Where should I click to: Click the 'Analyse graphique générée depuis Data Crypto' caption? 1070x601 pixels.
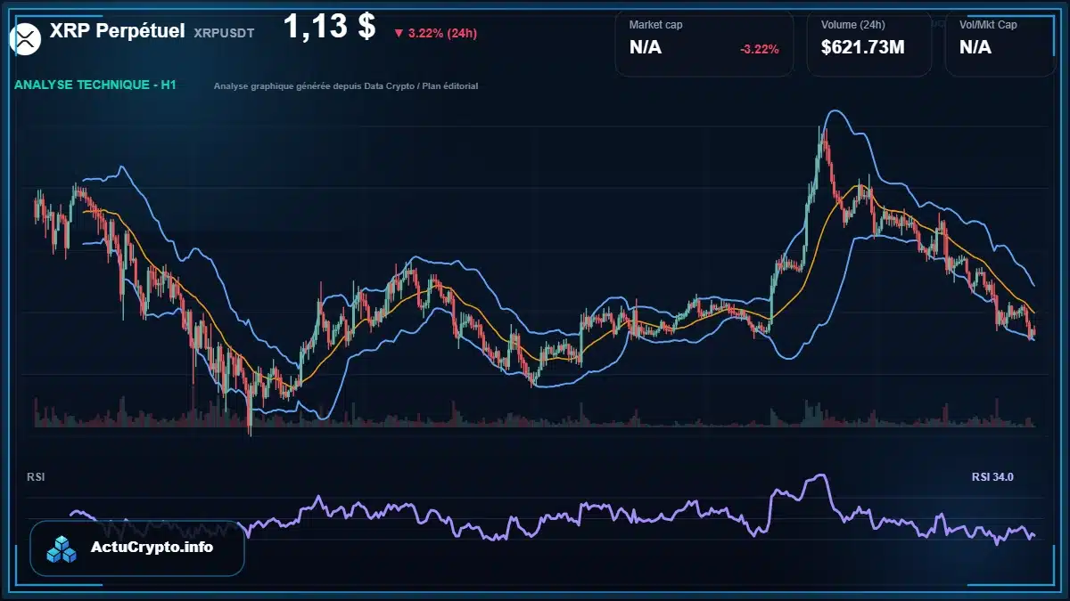[346, 86]
